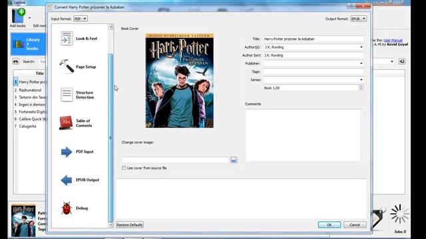Click the Author Sort input field

click(313, 55)
